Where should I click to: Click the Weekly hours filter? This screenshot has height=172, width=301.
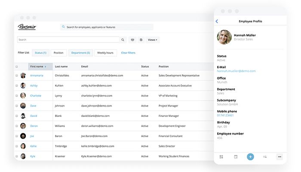click(x=105, y=53)
